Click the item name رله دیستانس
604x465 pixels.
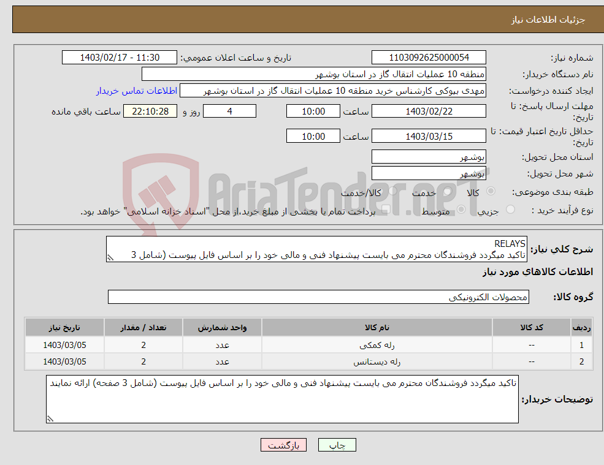tap(377, 362)
